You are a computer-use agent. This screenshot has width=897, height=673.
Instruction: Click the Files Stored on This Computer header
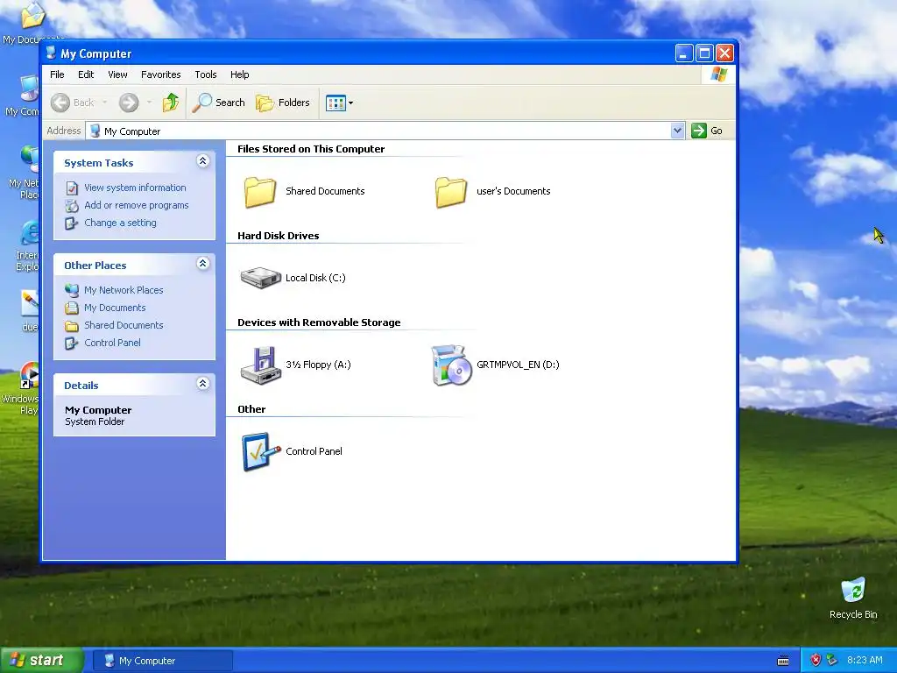pyautogui.click(x=311, y=149)
